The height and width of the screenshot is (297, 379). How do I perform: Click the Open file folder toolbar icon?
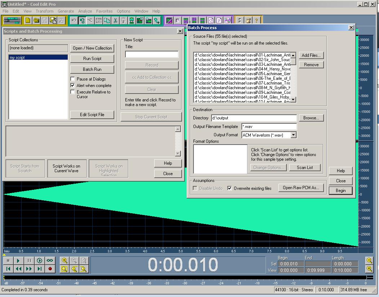point(36,20)
